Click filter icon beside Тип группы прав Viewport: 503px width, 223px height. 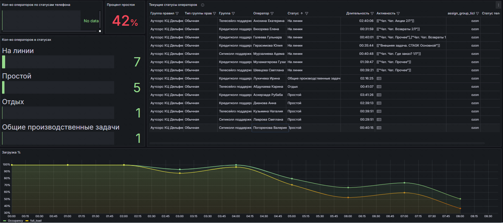[x=214, y=13]
